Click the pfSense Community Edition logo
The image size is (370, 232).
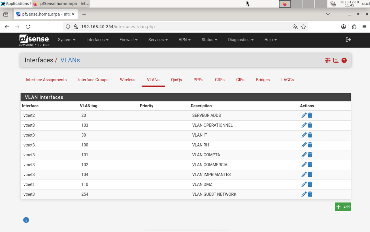pyautogui.click(x=34, y=40)
